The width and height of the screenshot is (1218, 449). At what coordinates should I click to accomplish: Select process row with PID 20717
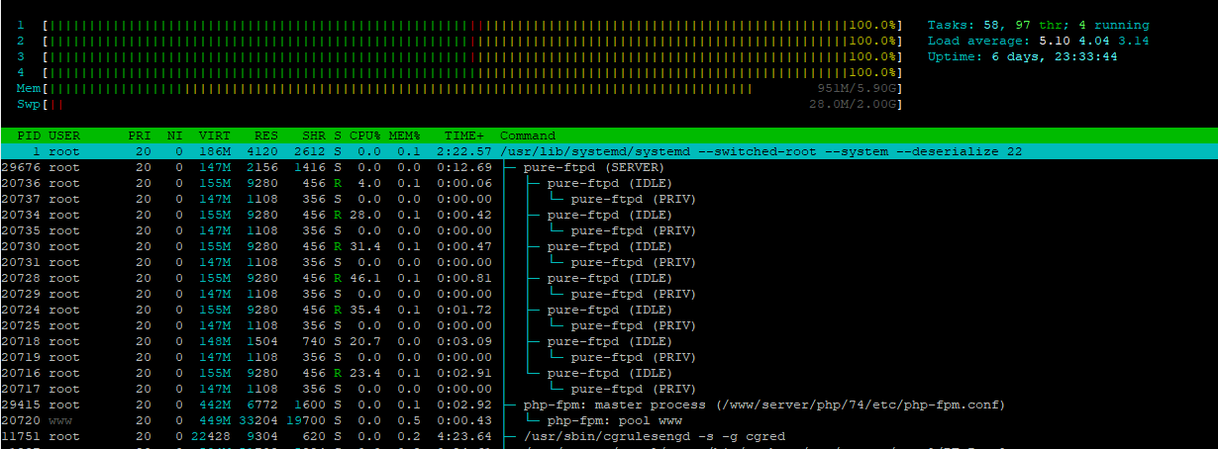(x=609, y=389)
